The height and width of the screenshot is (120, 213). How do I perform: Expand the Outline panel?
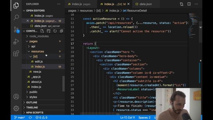tap(32, 102)
